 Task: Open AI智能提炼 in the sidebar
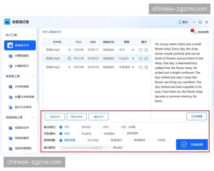click(x=19, y=56)
